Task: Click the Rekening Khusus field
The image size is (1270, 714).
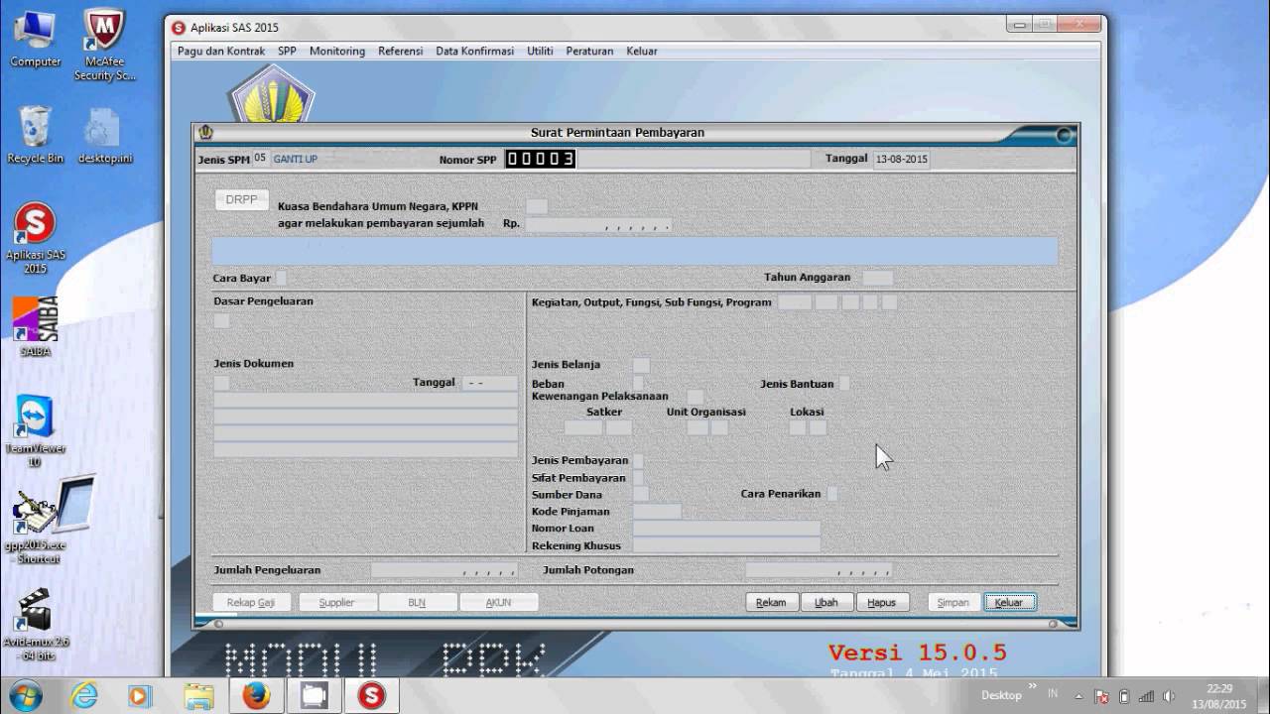Action: [x=726, y=545]
